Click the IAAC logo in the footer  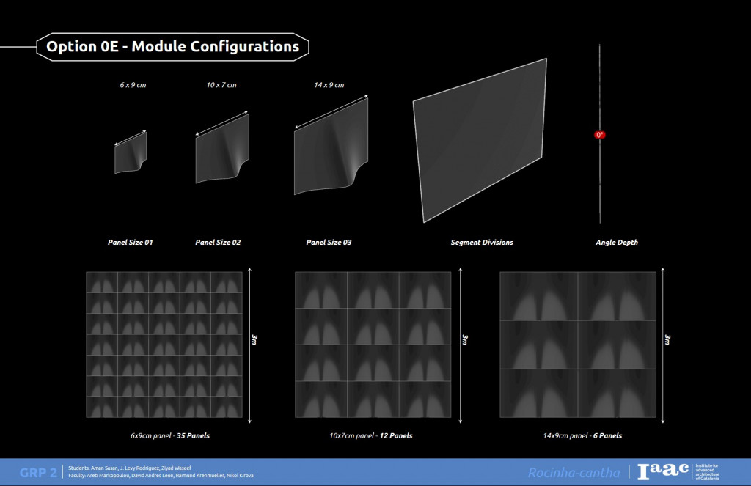click(x=662, y=471)
